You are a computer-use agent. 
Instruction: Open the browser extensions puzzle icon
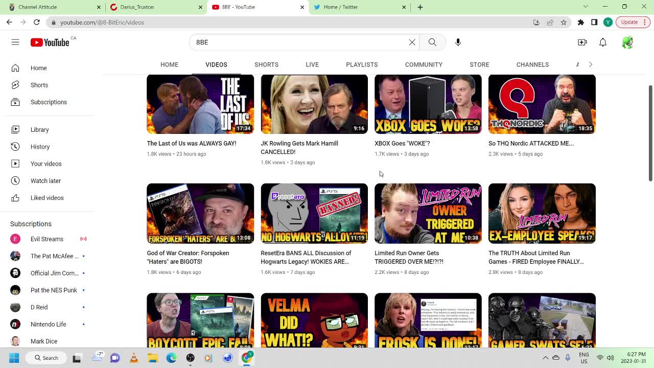581,22
